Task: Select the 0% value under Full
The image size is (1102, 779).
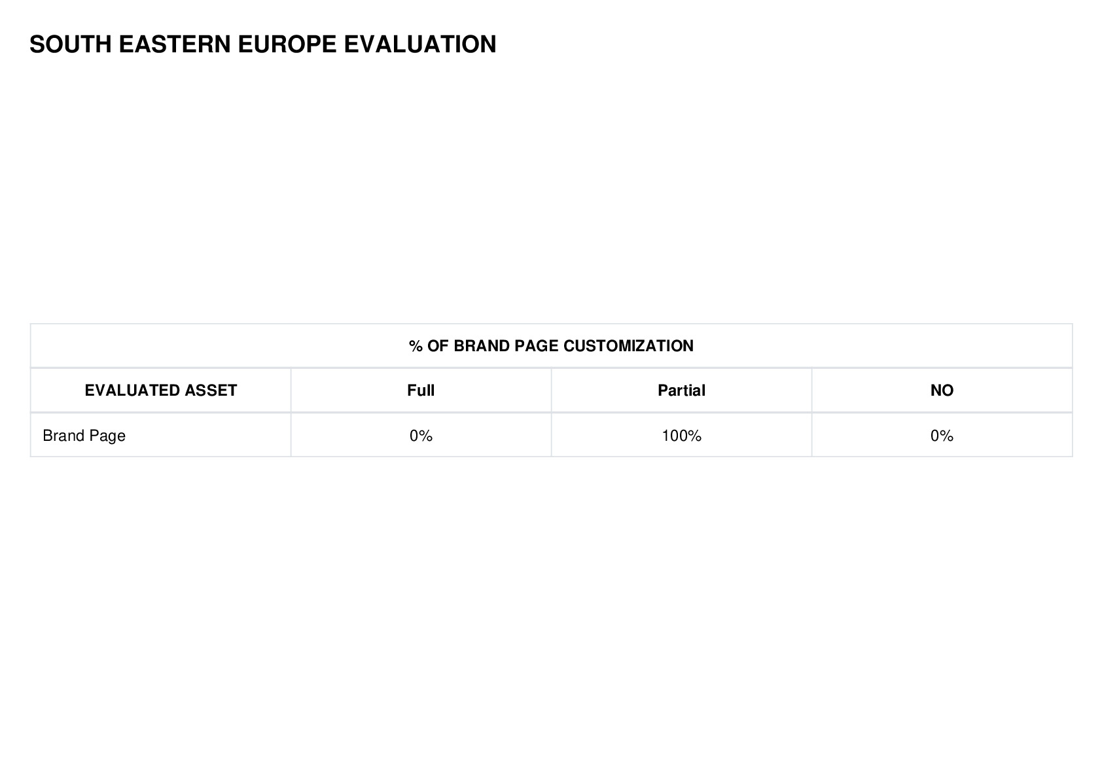Action: click(x=421, y=436)
